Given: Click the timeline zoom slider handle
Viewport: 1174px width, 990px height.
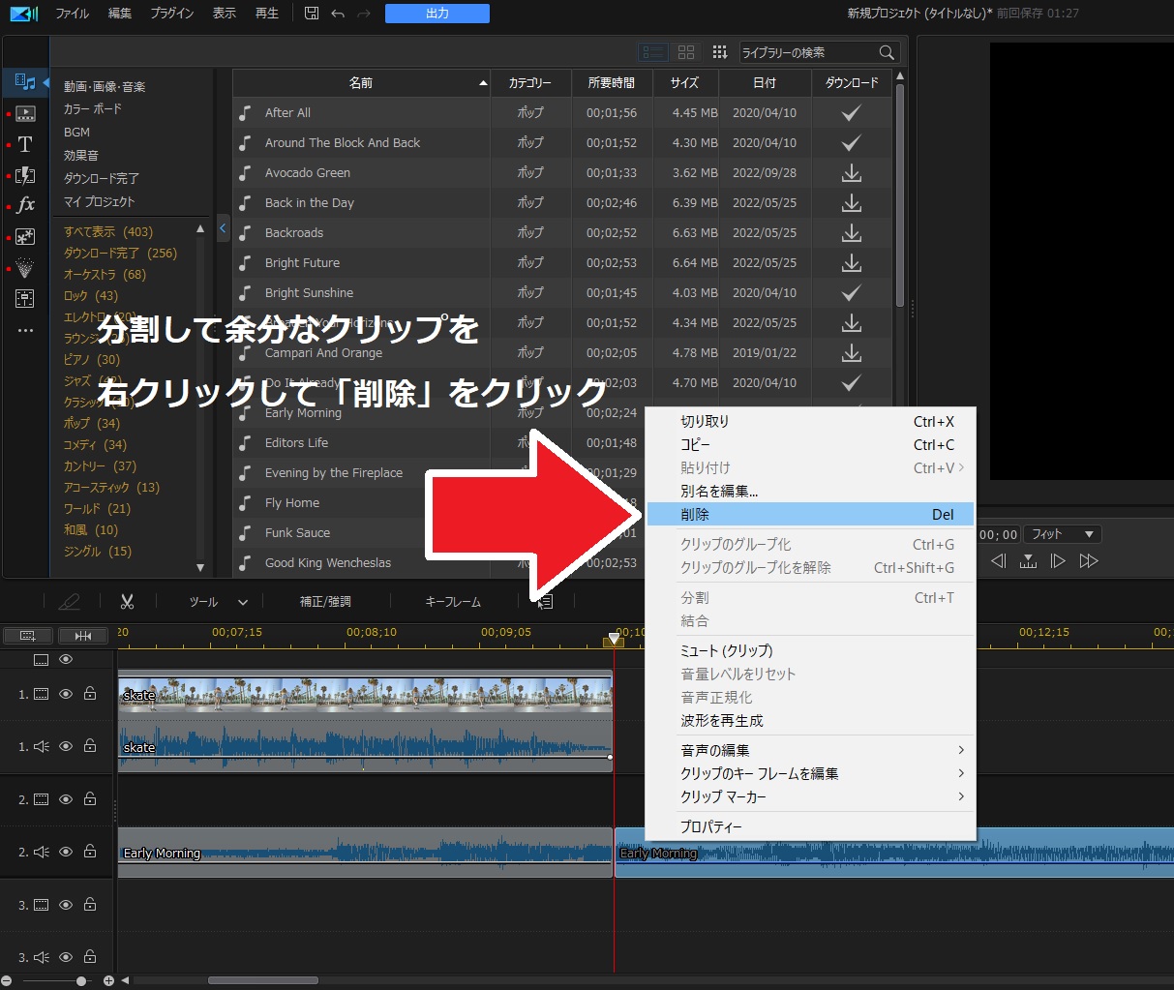Looking at the screenshot, I should (81, 980).
